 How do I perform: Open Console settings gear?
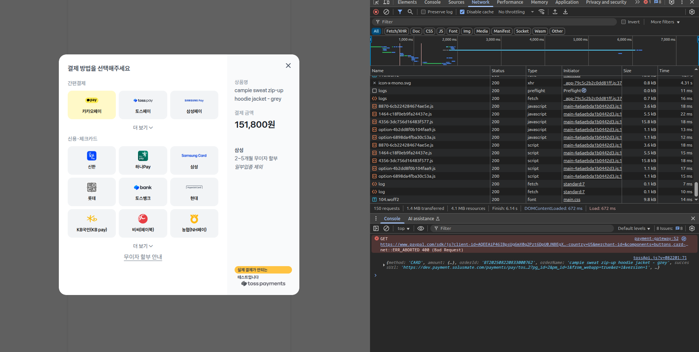[x=692, y=228]
